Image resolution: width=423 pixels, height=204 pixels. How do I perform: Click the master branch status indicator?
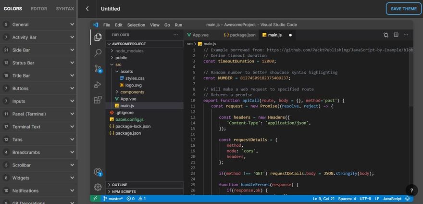point(113,198)
